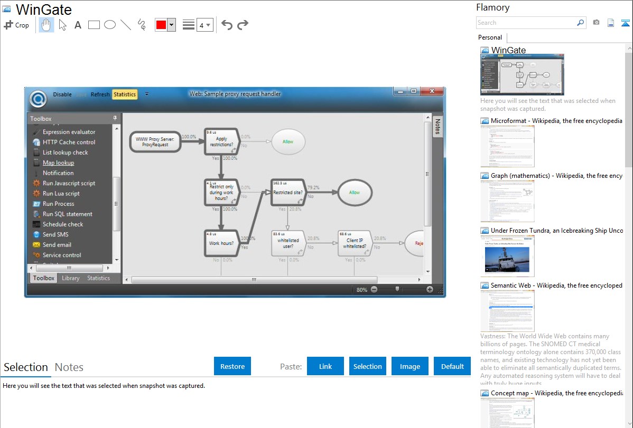Image resolution: width=633 pixels, height=428 pixels.
Task: Click the 80% zoom slider handle
Action: click(x=397, y=289)
